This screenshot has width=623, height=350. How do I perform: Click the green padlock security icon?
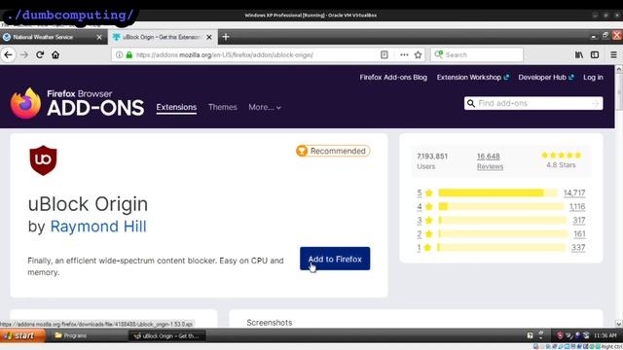click(128, 54)
